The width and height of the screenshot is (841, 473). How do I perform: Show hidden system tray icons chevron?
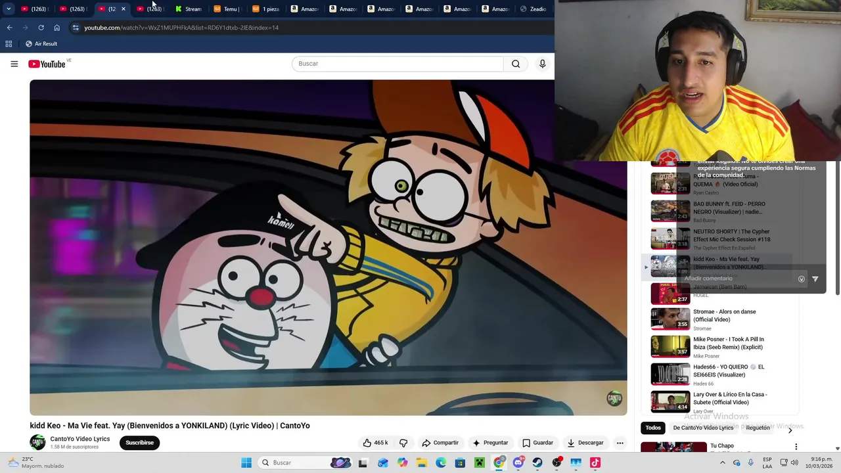pos(723,462)
